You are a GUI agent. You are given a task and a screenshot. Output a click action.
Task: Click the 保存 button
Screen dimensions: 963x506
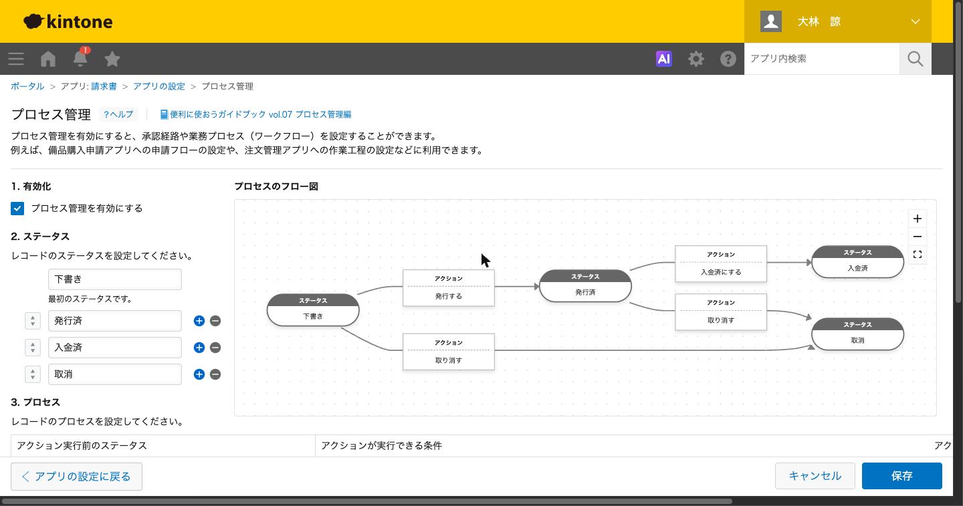[902, 476]
